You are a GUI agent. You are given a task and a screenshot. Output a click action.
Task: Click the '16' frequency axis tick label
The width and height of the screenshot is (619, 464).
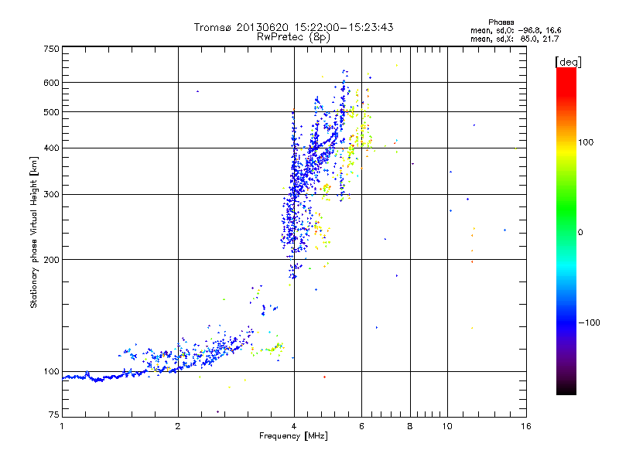pos(526,427)
